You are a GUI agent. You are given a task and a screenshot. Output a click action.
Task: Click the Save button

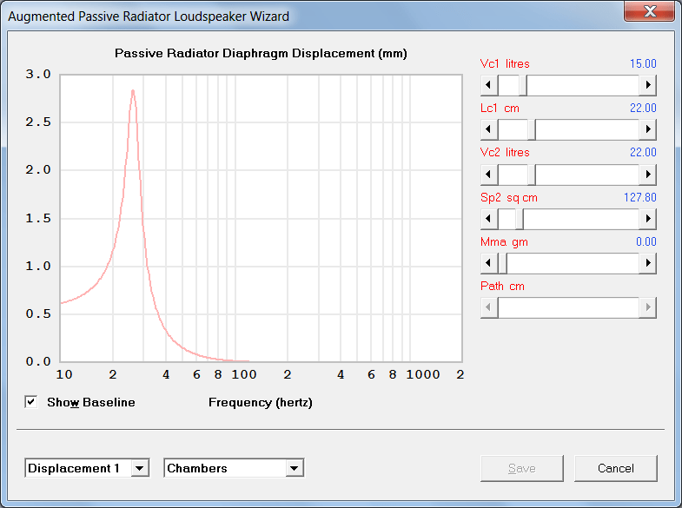(x=522, y=468)
